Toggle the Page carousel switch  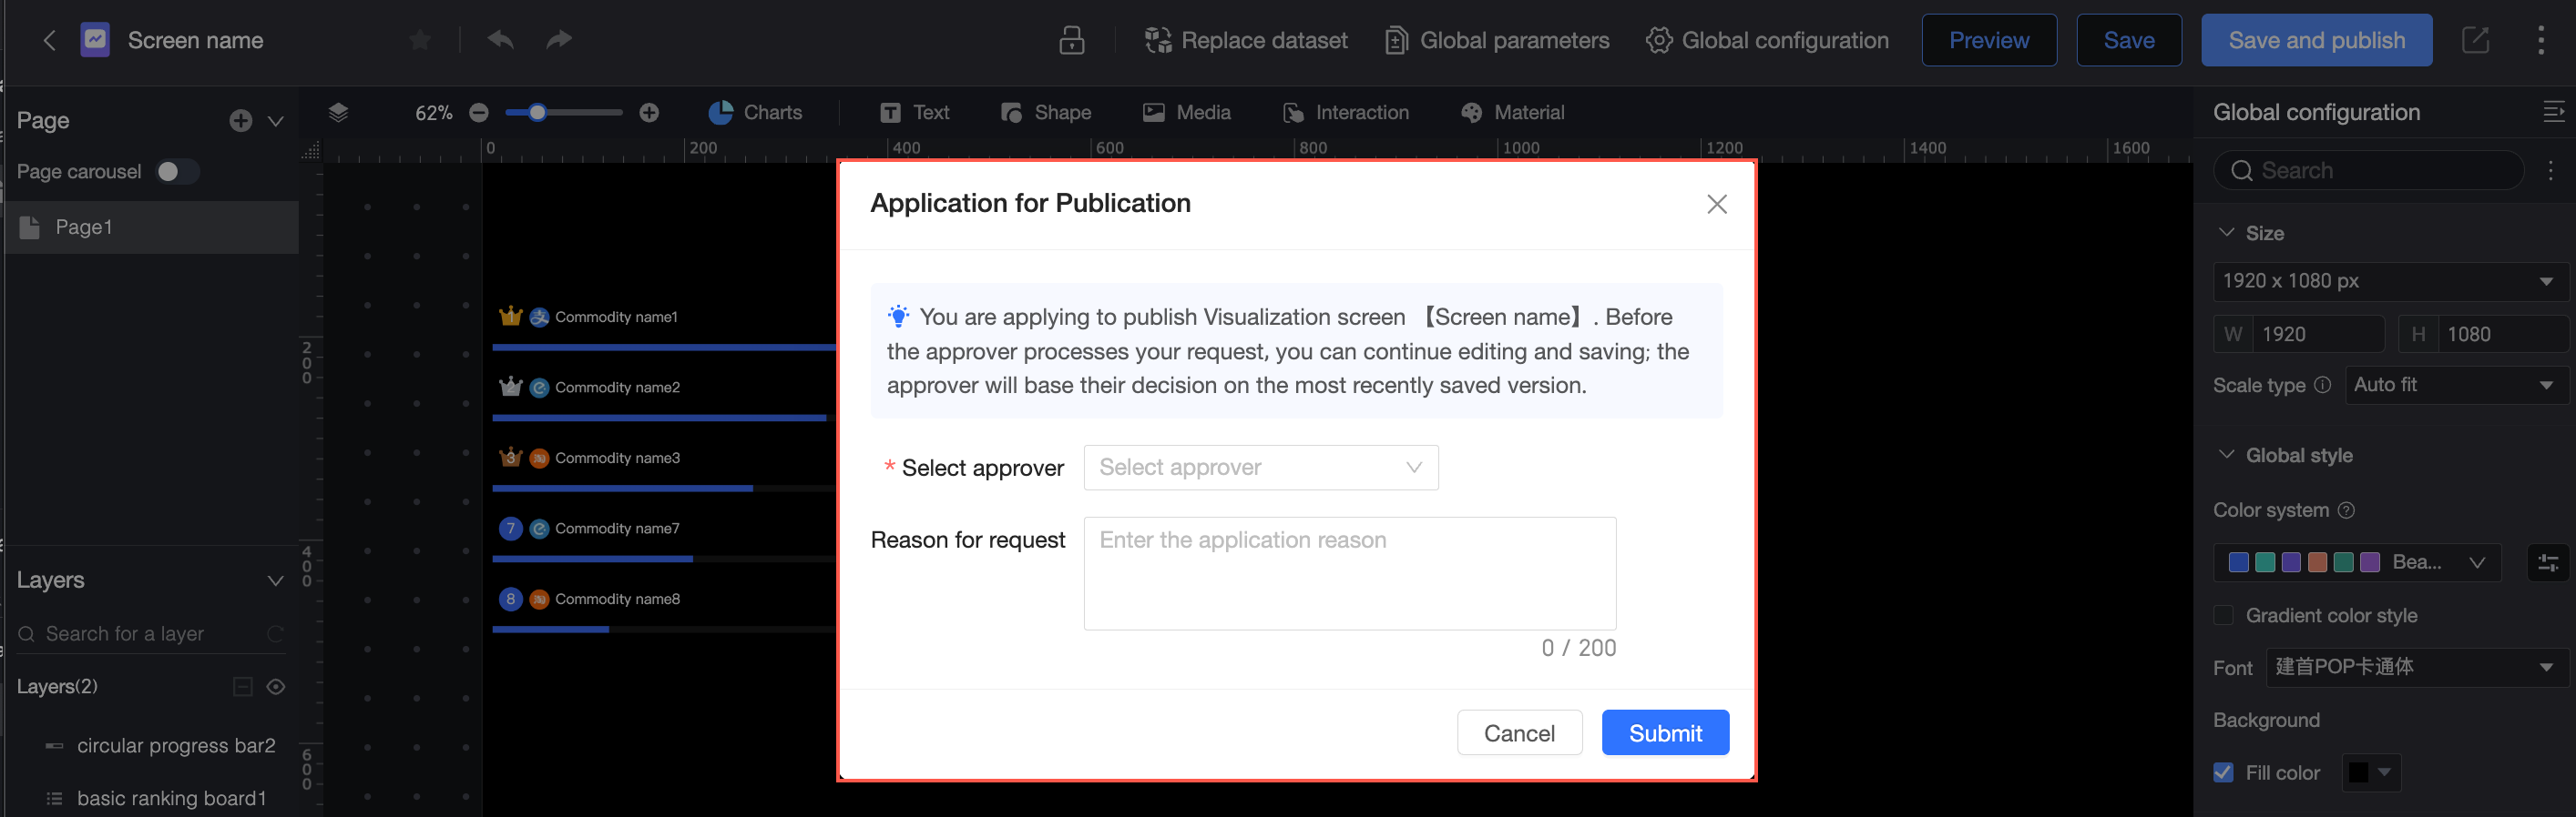coord(178,172)
